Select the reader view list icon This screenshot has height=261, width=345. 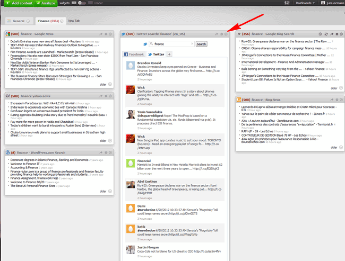coord(90,3)
